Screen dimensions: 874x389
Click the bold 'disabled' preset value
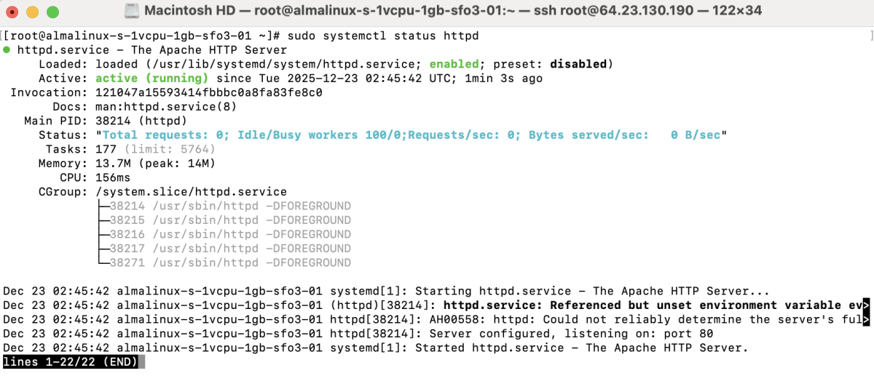pyautogui.click(x=578, y=64)
